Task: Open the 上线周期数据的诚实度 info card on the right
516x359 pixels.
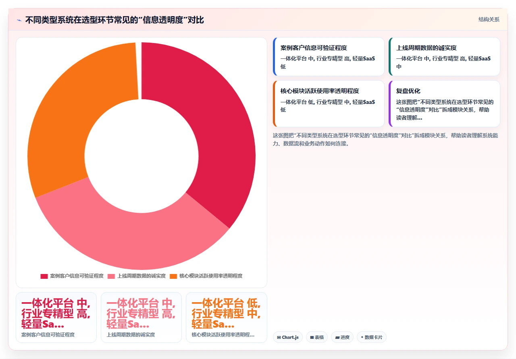Action: pyautogui.click(x=444, y=57)
